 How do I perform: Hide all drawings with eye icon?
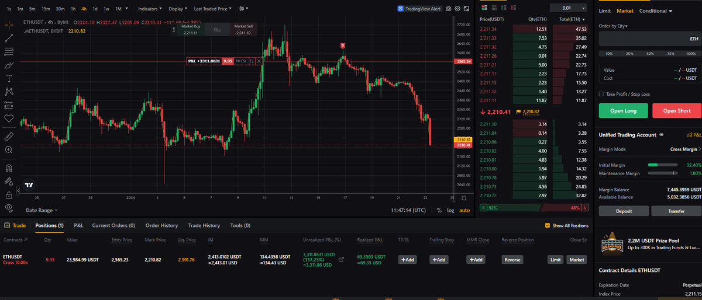(9, 208)
